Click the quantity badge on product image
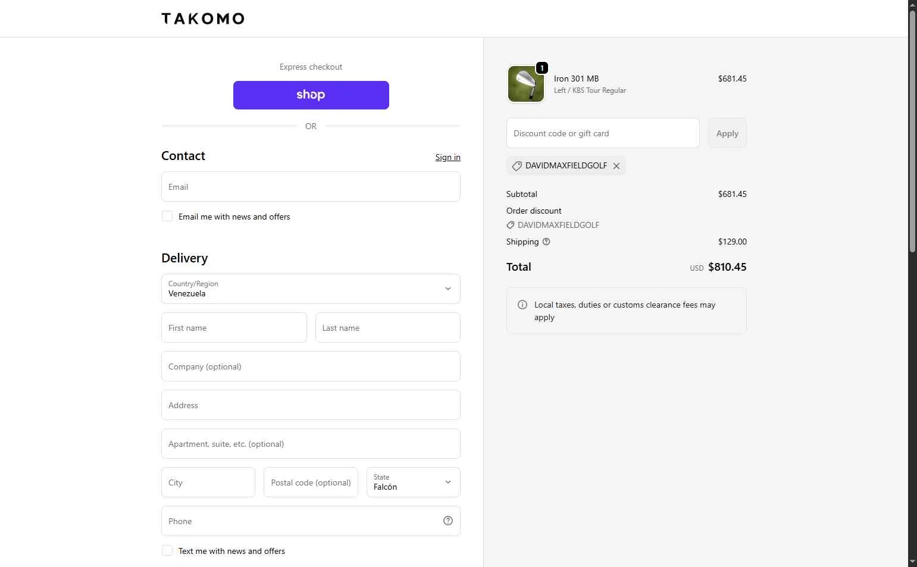The height and width of the screenshot is (567, 917). click(x=542, y=68)
